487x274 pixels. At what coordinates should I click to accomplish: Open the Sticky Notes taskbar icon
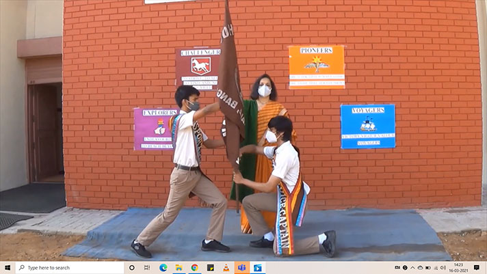(211, 268)
